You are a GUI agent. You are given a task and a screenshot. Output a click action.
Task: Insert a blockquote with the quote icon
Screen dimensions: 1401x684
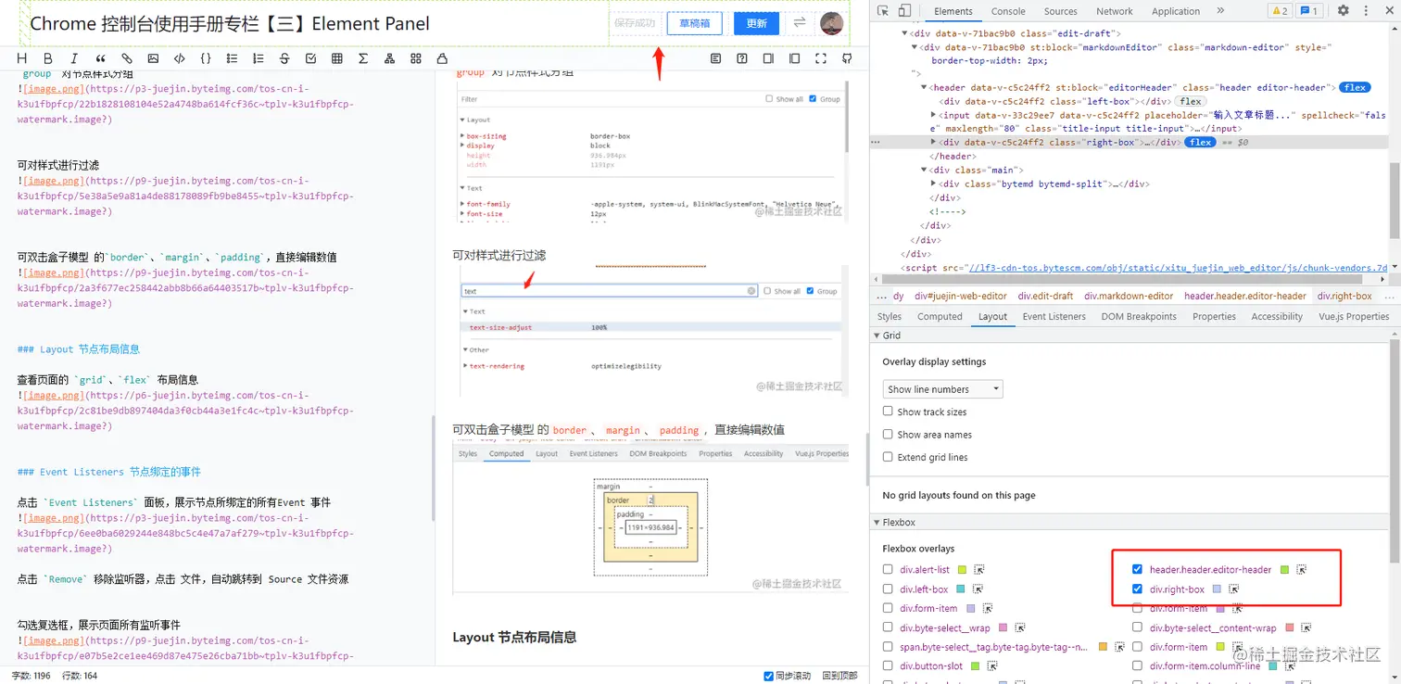pos(101,58)
